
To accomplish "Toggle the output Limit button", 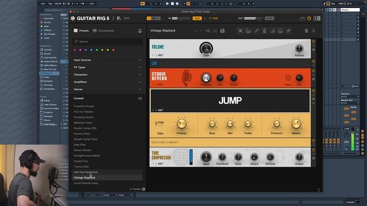I will (270, 18).
